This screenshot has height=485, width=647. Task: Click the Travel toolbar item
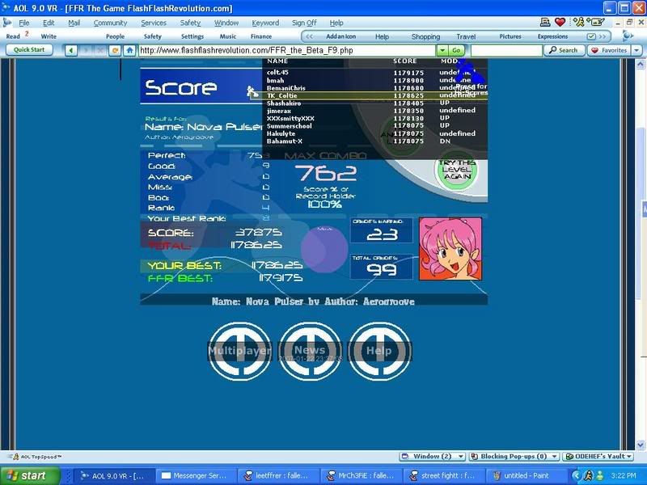466,36
